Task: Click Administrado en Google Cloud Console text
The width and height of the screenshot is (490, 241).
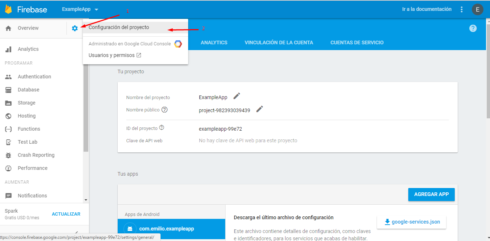Action: point(130,44)
